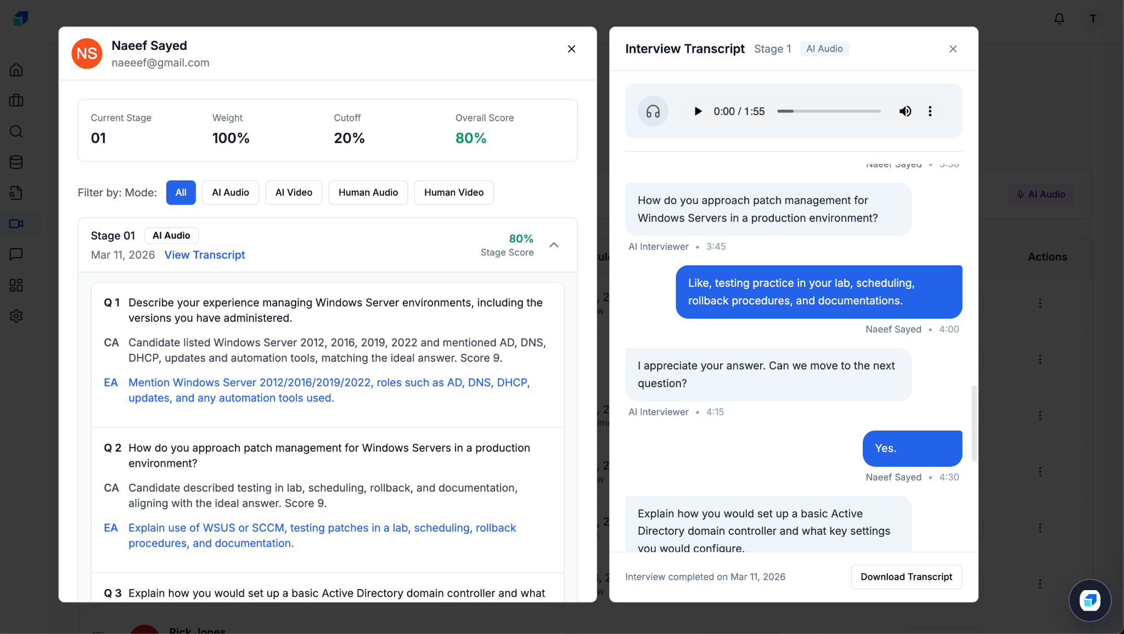Open sidebar search icon
This screenshot has width=1124, height=634.
tap(16, 132)
